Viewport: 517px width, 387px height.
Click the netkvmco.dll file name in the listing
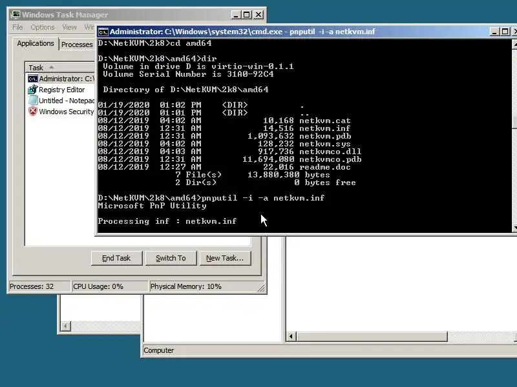click(330, 152)
